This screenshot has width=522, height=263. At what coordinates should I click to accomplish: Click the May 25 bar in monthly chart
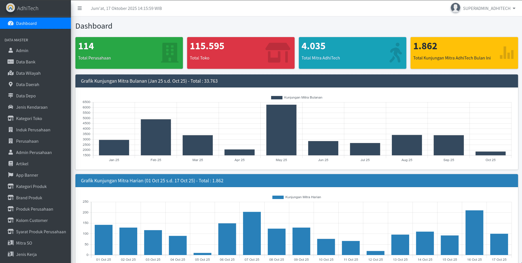tap(281, 130)
